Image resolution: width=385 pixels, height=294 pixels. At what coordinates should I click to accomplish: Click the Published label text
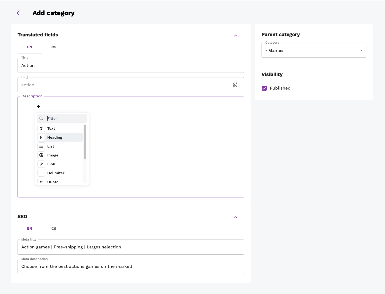pos(280,88)
